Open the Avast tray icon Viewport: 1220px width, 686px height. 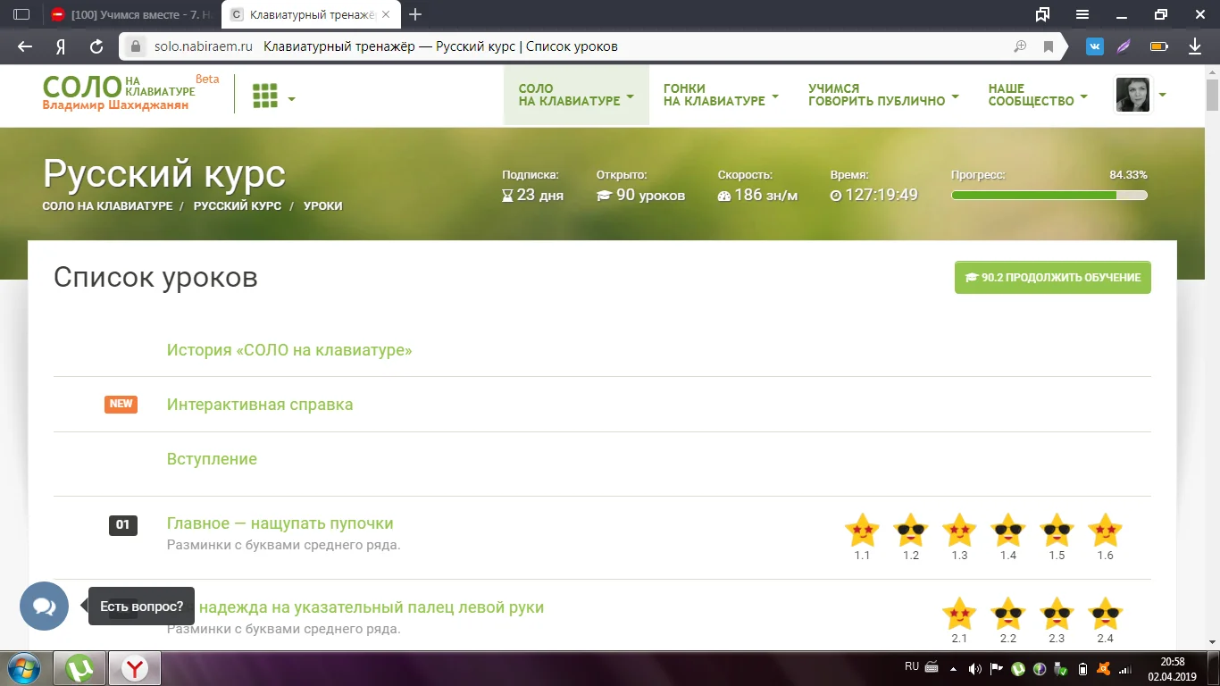(x=1105, y=668)
